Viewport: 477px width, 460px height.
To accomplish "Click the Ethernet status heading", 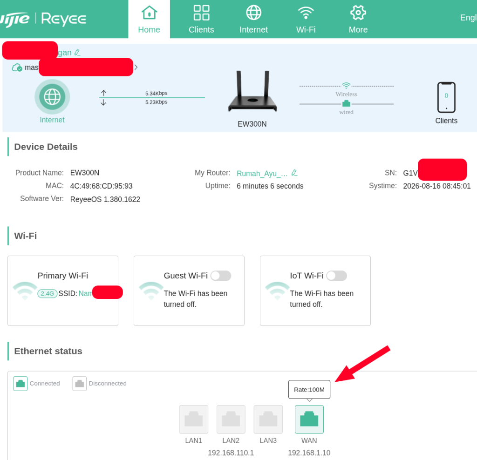I will pyautogui.click(x=48, y=351).
